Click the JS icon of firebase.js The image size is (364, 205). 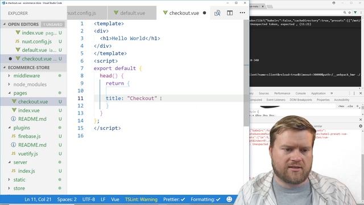(14, 136)
